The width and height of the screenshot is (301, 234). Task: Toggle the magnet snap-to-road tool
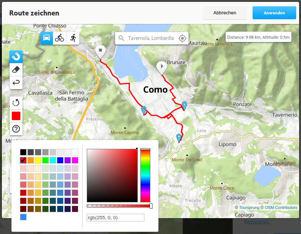(x=16, y=56)
